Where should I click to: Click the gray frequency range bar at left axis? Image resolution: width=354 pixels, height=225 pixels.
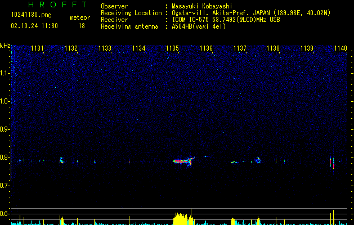tap(11, 160)
